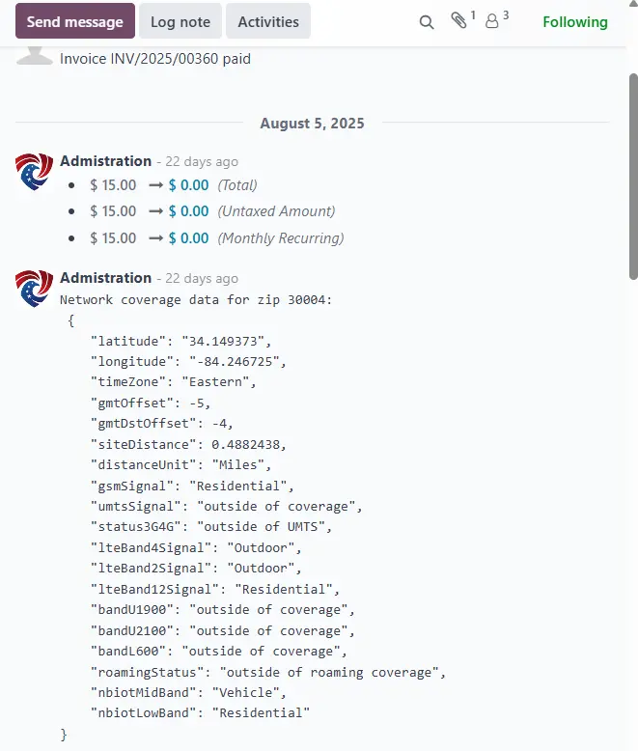Viewport: 638px width, 751px height.
Task: Click the August 5, 2025 date separator
Action: point(312,124)
